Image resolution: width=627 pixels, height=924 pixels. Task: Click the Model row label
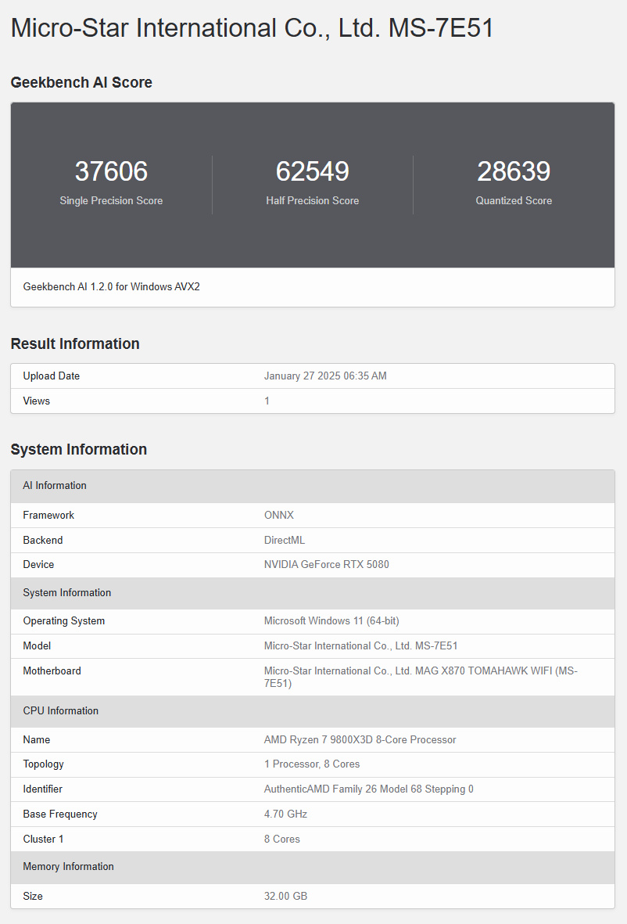(x=37, y=645)
